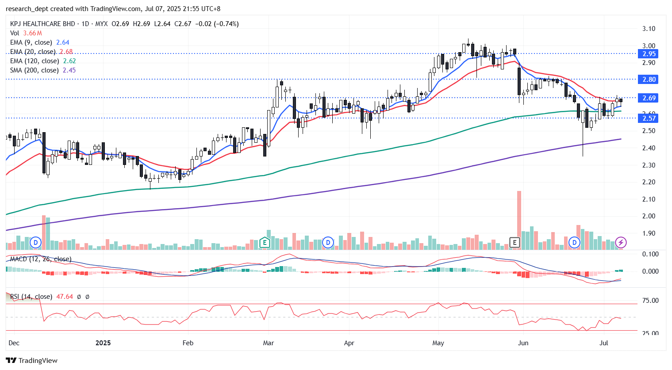
Task: Select the 'EMA (120, close)' legend row
Action: tap(43, 61)
